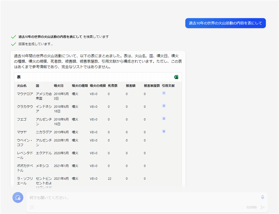This screenshot has height=214, width=279.
Task: Select the 噴火の規模 column header
Action: pos(98,86)
